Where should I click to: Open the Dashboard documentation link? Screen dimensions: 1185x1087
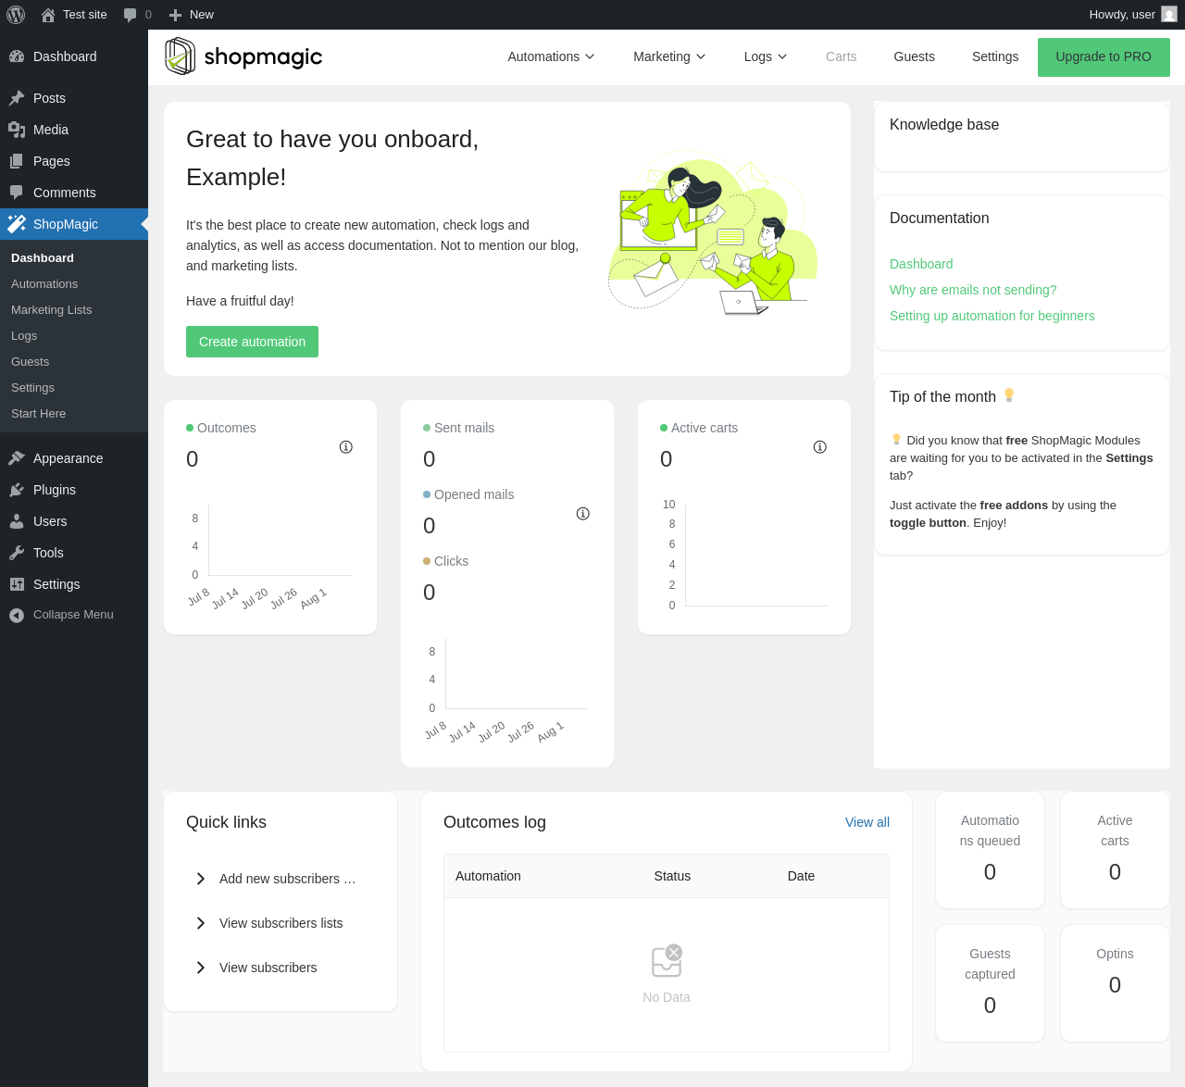point(921,264)
